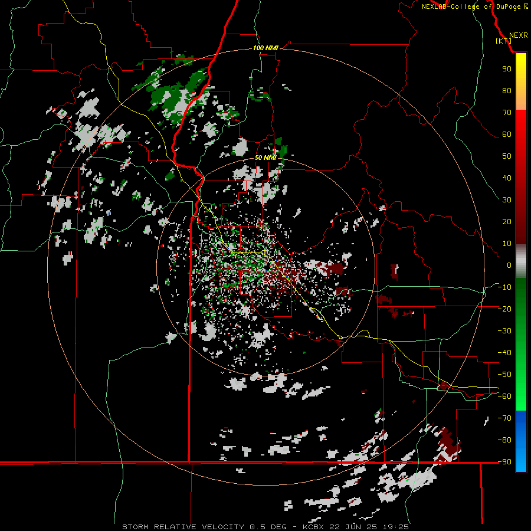
Task: Click the "40" scale value
Action: [x=507, y=178]
